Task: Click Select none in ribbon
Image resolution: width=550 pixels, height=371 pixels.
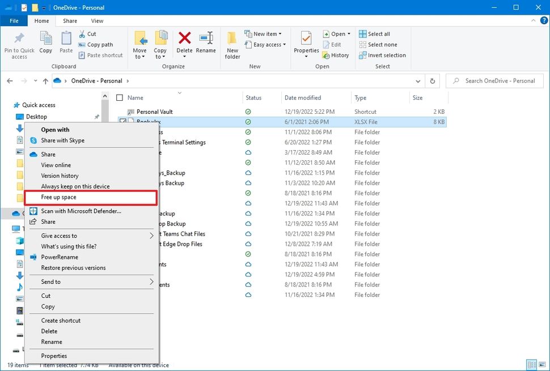Action: pyautogui.click(x=378, y=45)
